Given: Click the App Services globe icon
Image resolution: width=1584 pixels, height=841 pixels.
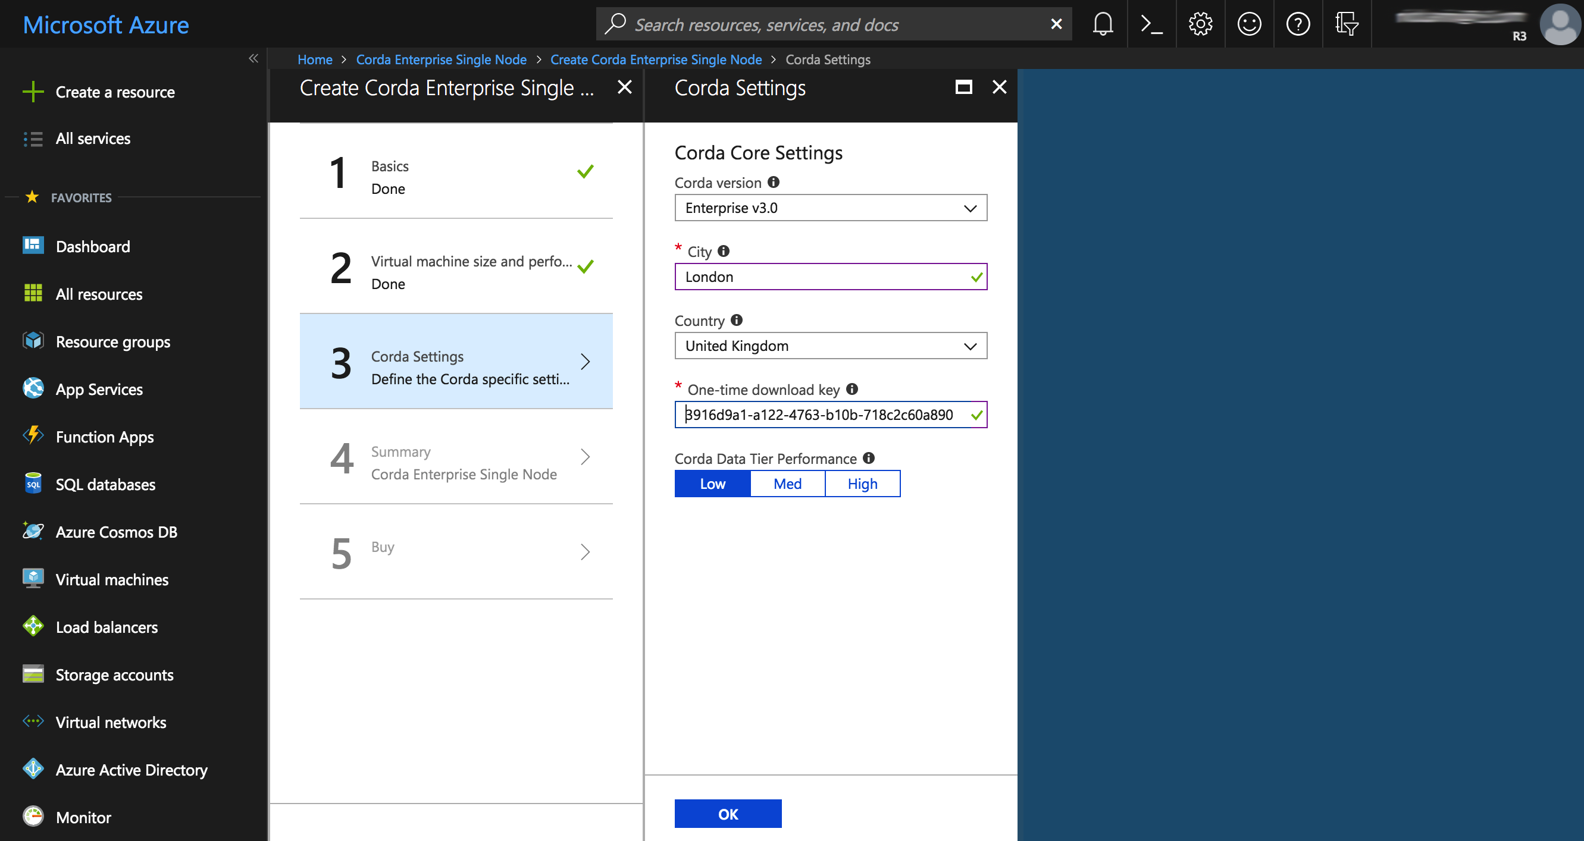Looking at the screenshot, I should coord(33,388).
